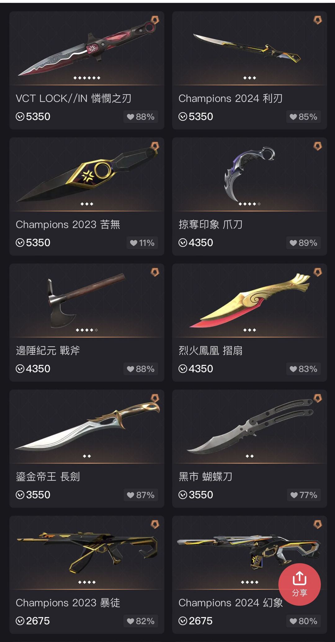Viewport: 335px width, 642px height.
Task: Click the hexagon badge on 烈火鳳凰 摺扇 card
Action: coord(318,272)
